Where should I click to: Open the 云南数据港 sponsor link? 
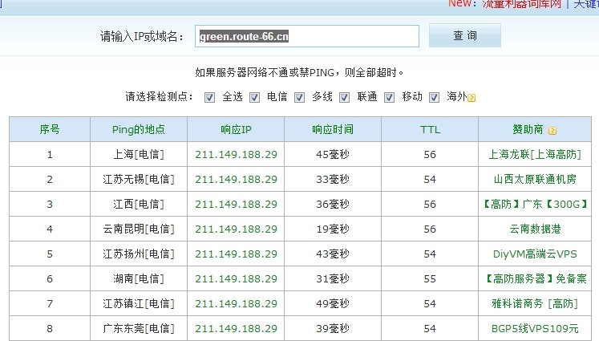(534, 229)
